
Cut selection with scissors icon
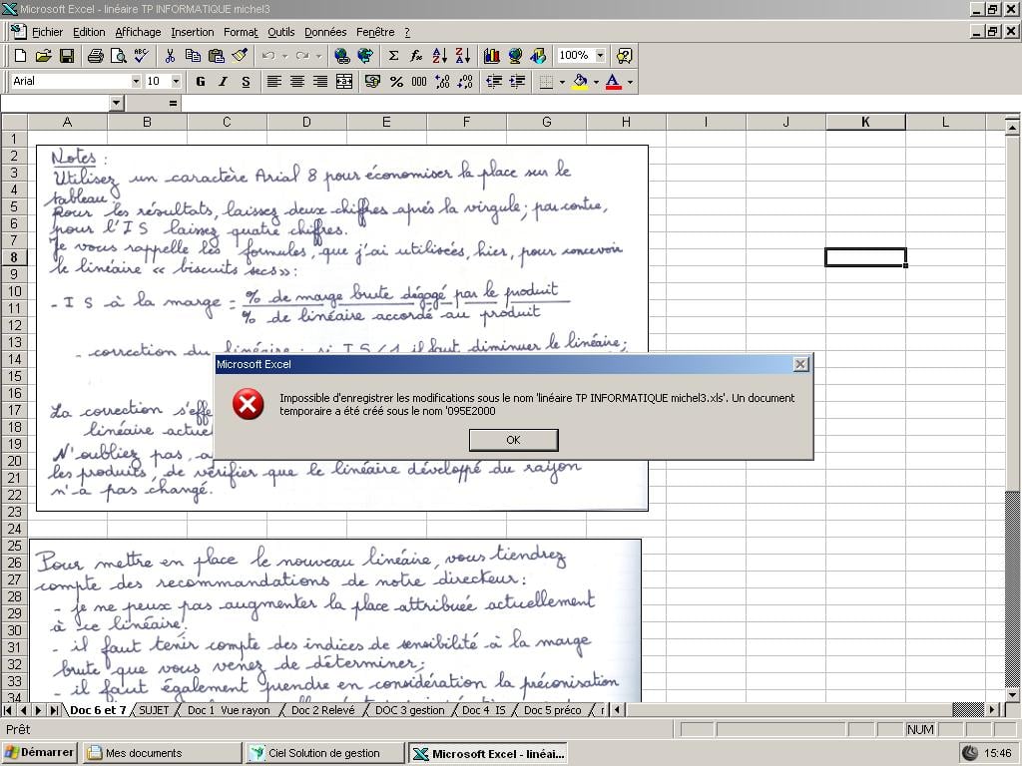tap(170, 56)
